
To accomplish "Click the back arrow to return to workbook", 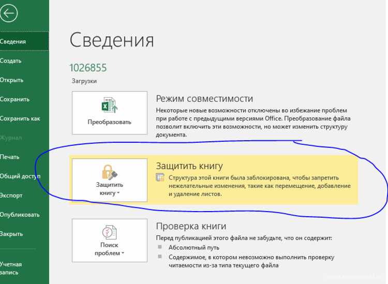I will click(x=9, y=13).
